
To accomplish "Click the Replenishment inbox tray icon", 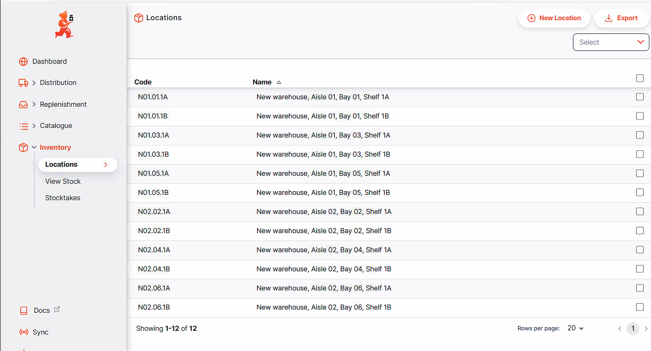I will click(x=23, y=105).
